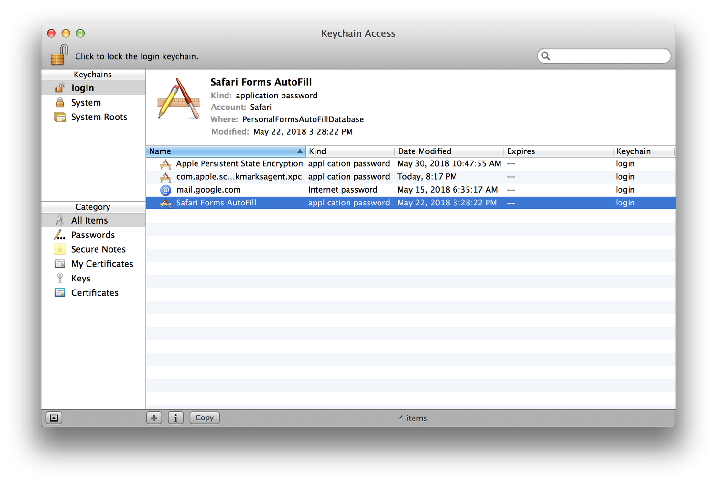Sort by the Name column header
The width and height of the screenshot is (717, 484).
coord(226,151)
